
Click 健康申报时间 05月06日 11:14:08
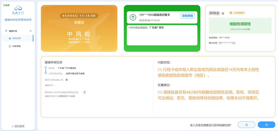[x=60, y=96]
